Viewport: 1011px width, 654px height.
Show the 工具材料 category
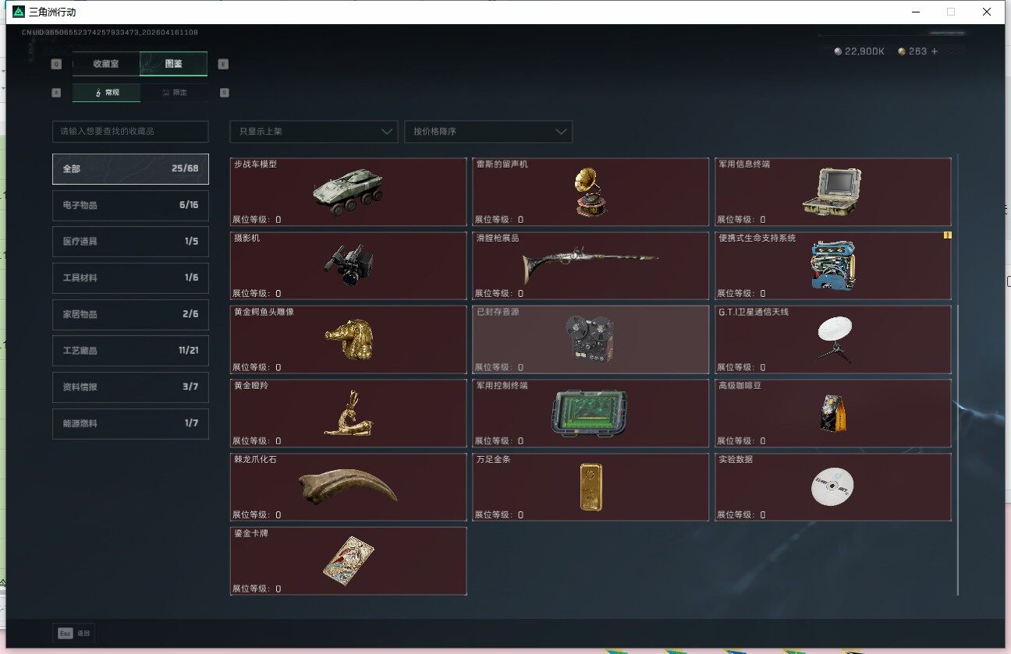pos(130,278)
